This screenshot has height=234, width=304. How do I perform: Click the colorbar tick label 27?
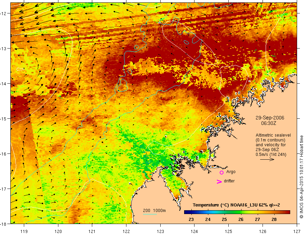click(x=257, y=219)
